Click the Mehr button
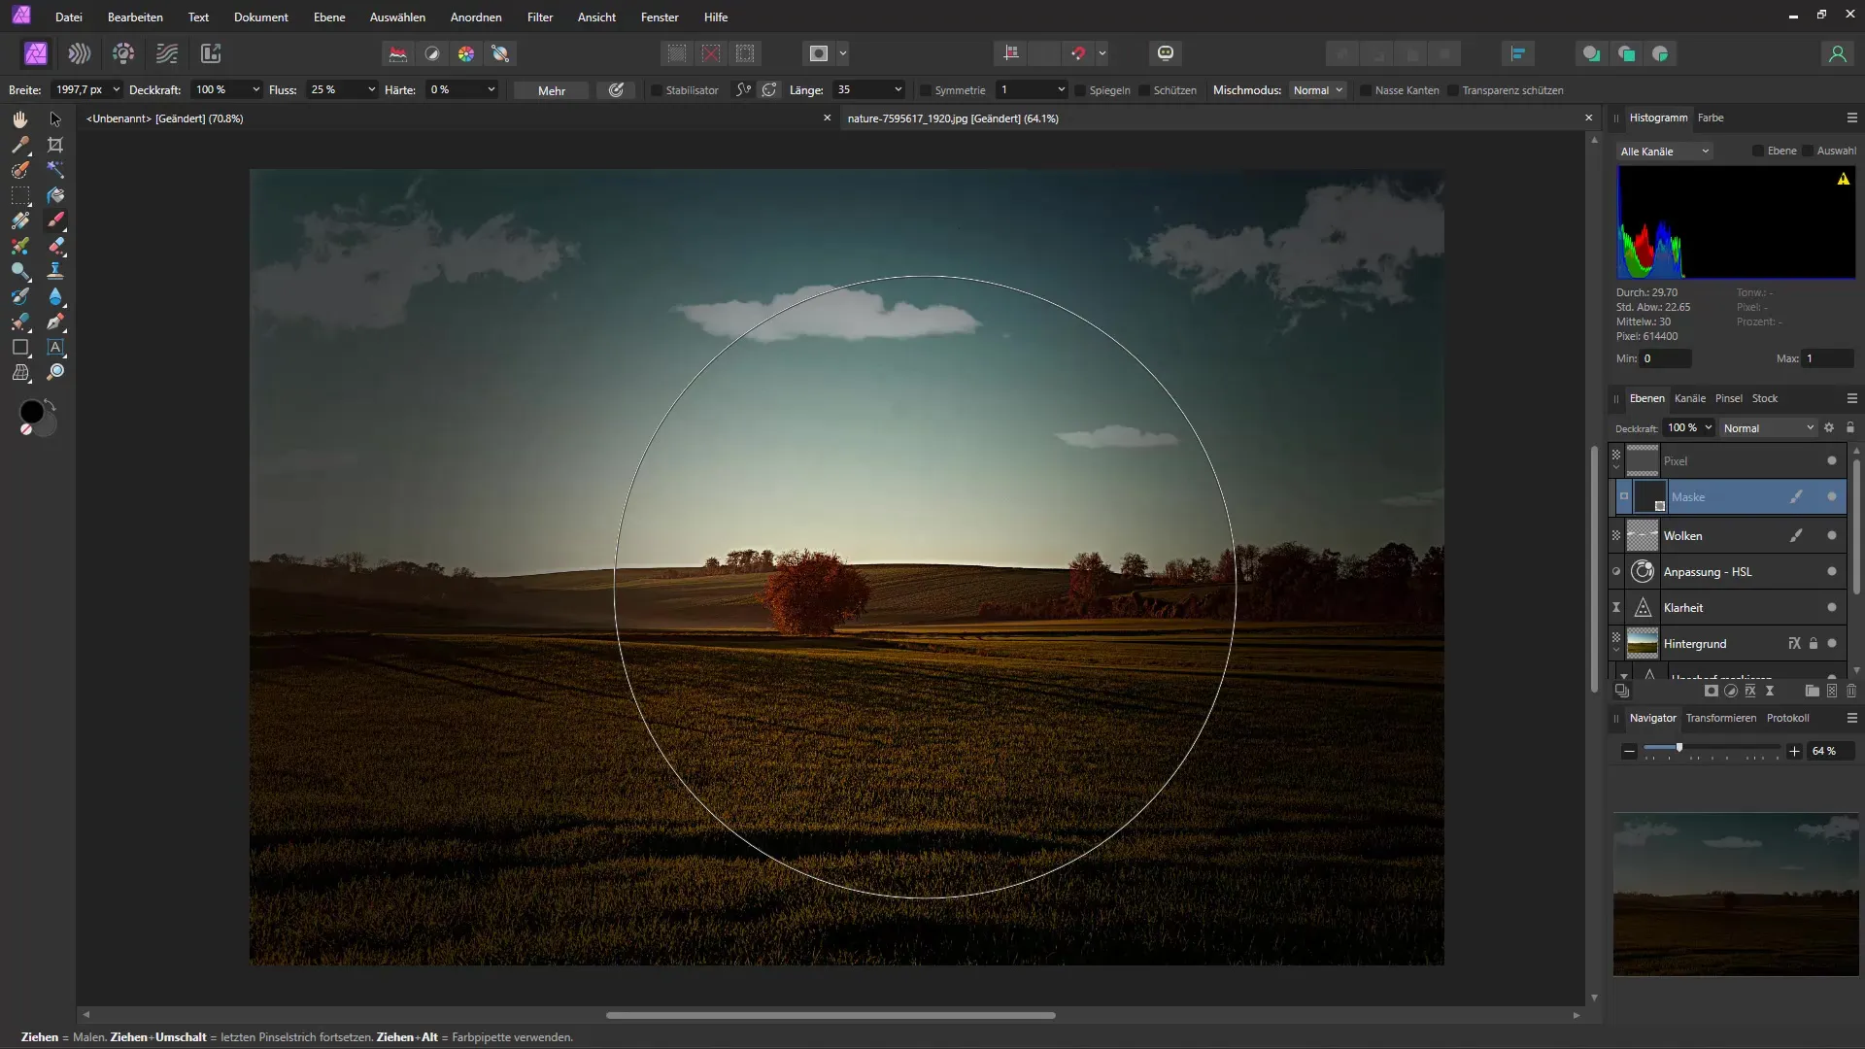Screen dimensions: 1865x1049 point(552,90)
